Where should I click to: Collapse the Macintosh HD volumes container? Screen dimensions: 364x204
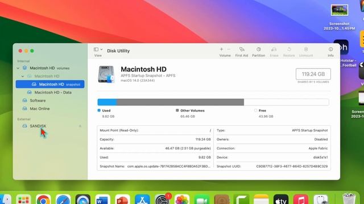(x=18, y=68)
